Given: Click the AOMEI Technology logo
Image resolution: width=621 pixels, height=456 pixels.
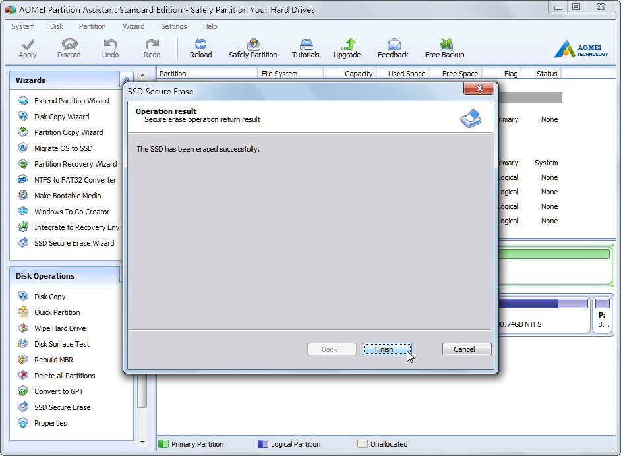Looking at the screenshot, I should point(581,49).
